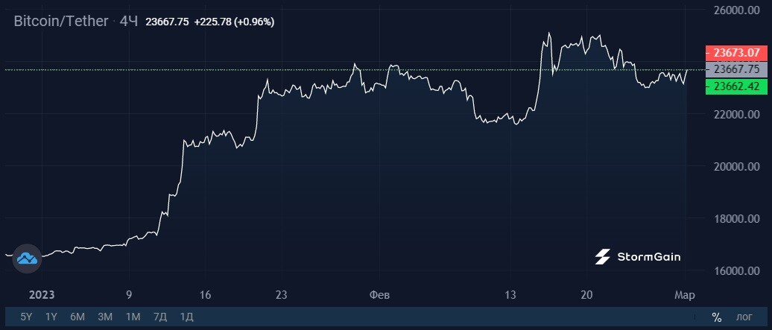Click the Мар date marker on time axis
The height and width of the screenshot is (330, 772).
point(684,295)
